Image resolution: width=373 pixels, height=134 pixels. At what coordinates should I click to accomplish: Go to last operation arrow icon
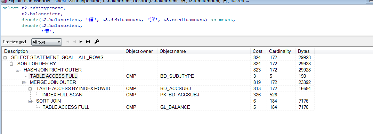pos(88,41)
